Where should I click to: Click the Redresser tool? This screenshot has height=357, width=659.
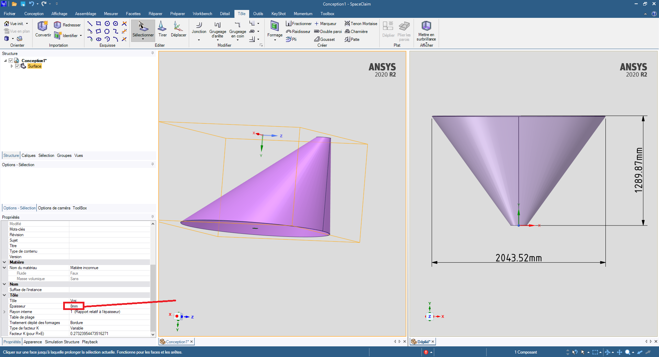[x=68, y=25]
